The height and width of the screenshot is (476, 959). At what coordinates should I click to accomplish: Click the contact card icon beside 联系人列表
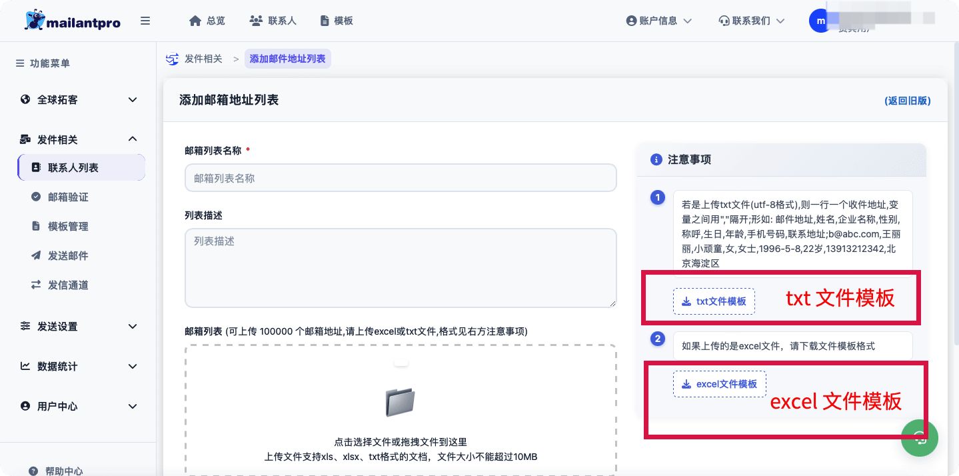pos(36,167)
